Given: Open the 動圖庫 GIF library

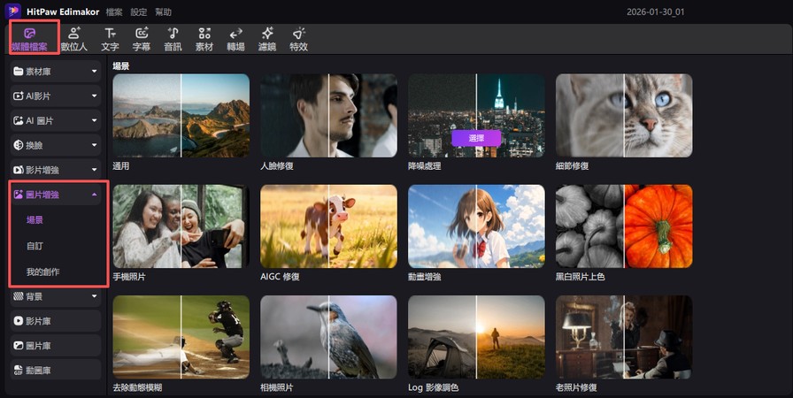Looking at the screenshot, I should [x=58, y=370].
